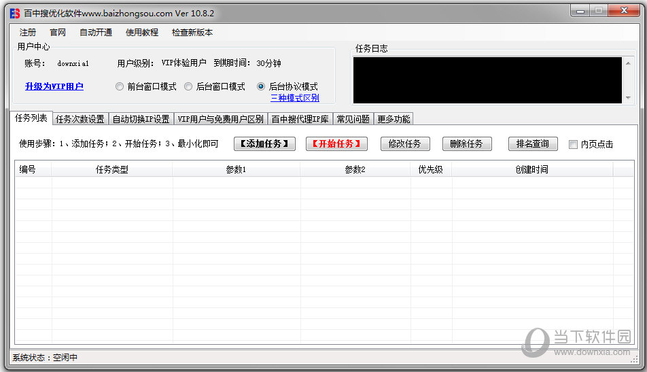
Task: Click the task log scrollbar down arrow
Action: (628, 98)
